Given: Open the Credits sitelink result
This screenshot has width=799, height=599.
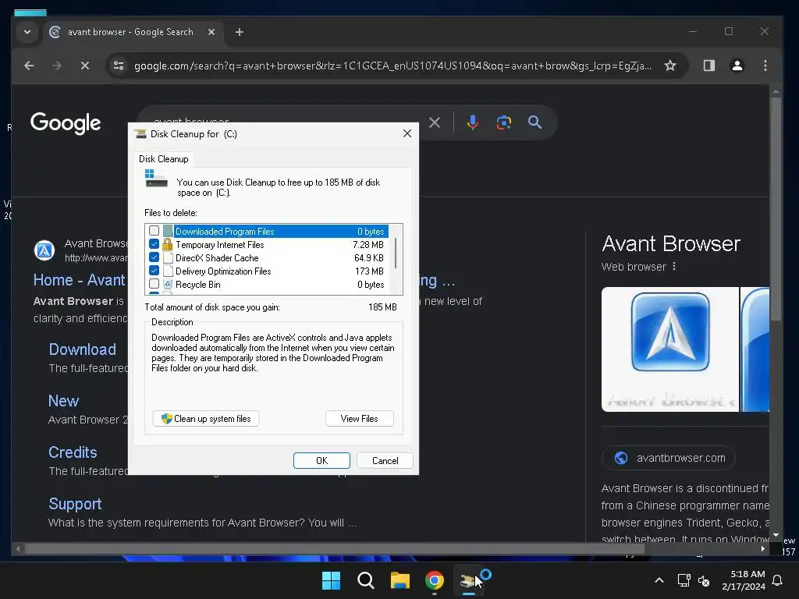Looking at the screenshot, I should point(73,452).
